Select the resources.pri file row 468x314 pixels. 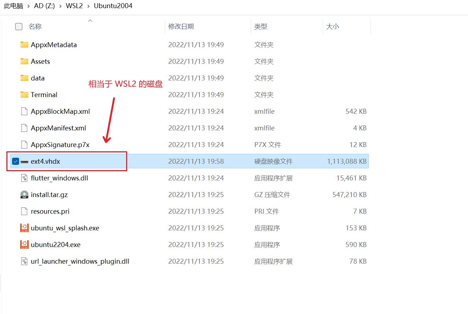tap(50, 211)
